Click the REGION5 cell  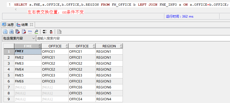(109, 93)
